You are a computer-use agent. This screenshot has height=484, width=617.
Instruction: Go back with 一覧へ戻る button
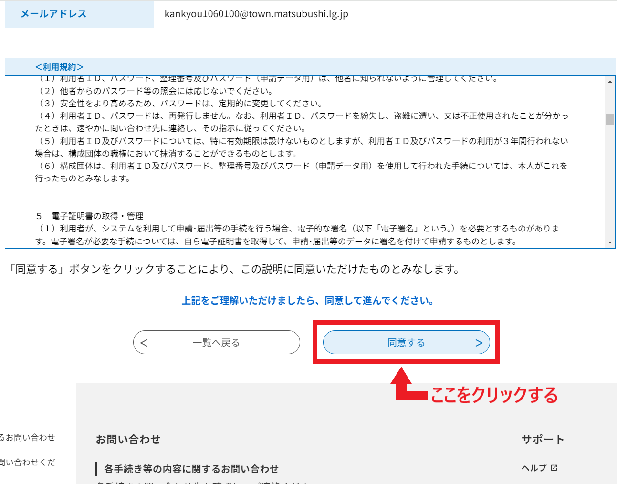click(x=217, y=342)
